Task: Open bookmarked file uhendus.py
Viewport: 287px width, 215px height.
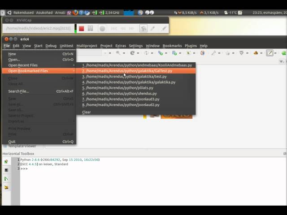Action: tap(136, 94)
